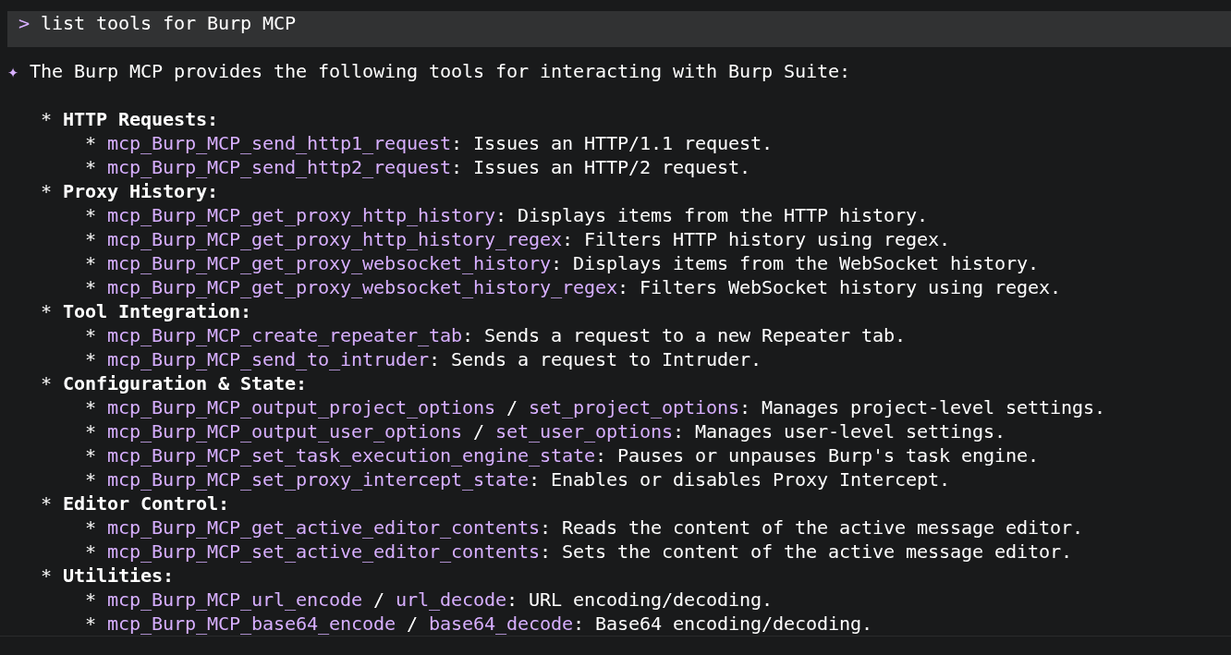Click the base64_decode tool name
This screenshot has width=1231, height=655.
coord(501,625)
